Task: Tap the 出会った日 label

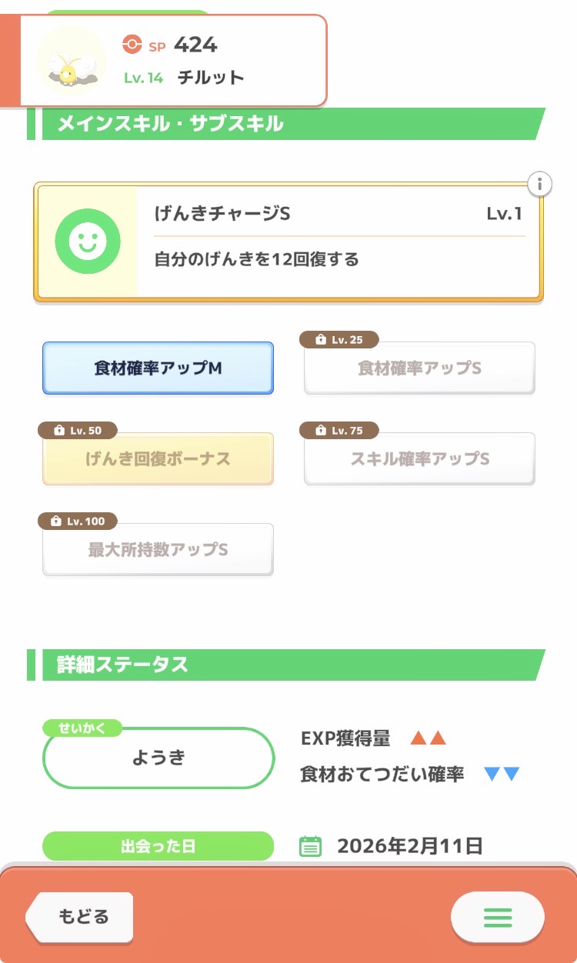Action: (x=158, y=846)
